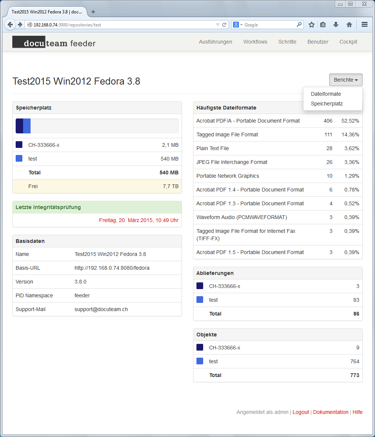The width and height of the screenshot is (375, 437).
Task: Click blue test swatch in Speicherplatz
Action: [x=19, y=158]
